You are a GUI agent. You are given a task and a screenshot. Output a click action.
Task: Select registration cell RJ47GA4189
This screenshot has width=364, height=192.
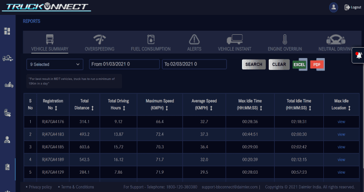[53, 160]
